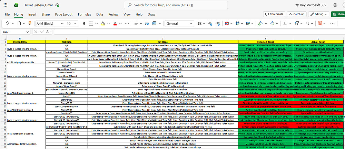Open conditional formatting icon

[x=227, y=24]
